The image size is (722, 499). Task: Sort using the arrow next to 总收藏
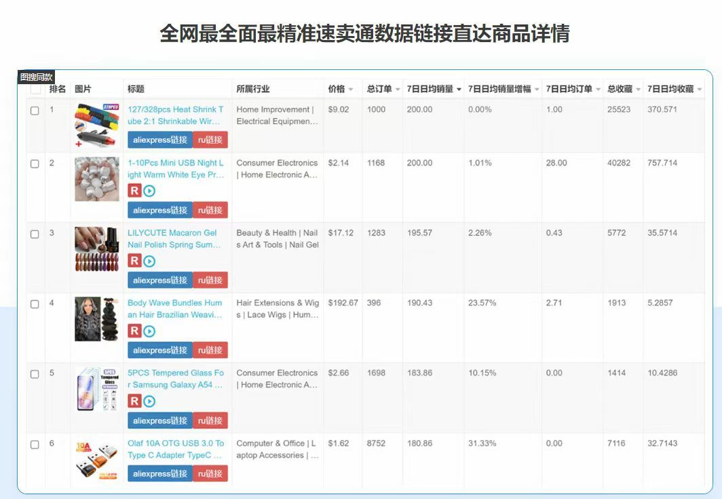coord(638,90)
